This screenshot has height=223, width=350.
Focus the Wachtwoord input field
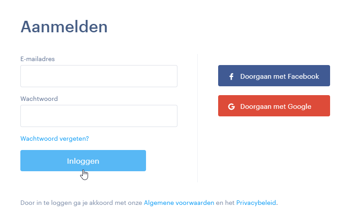click(99, 116)
